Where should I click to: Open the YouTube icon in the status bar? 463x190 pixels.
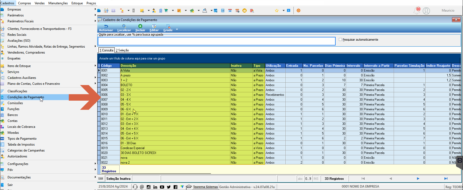pyautogui.click(x=162, y=187)
